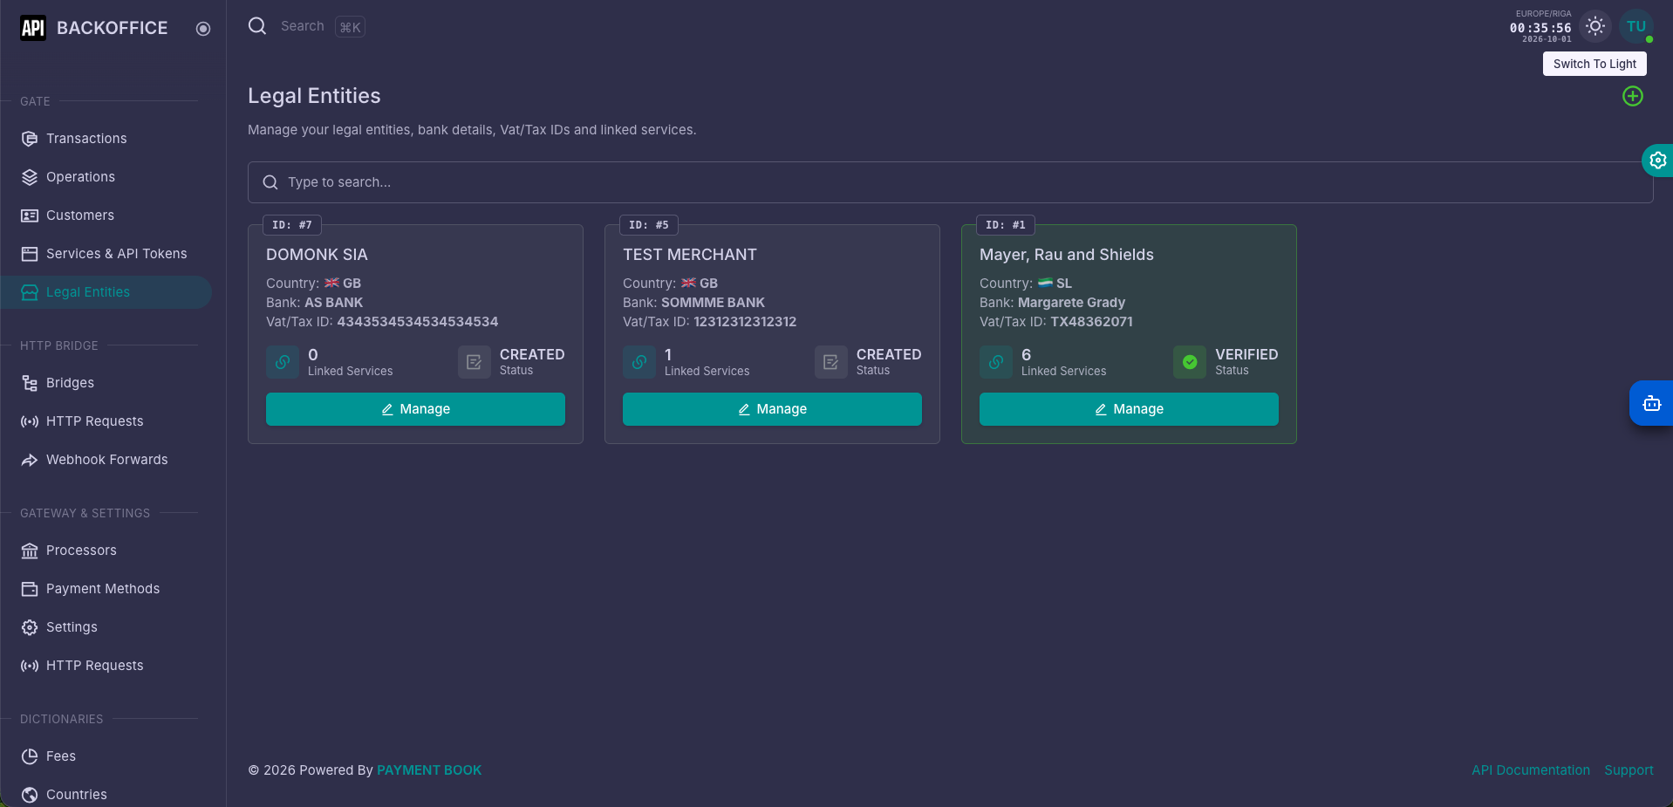Go to Operations page
Viewport: 1673px width, 807px height.
(x=106, y=177)
